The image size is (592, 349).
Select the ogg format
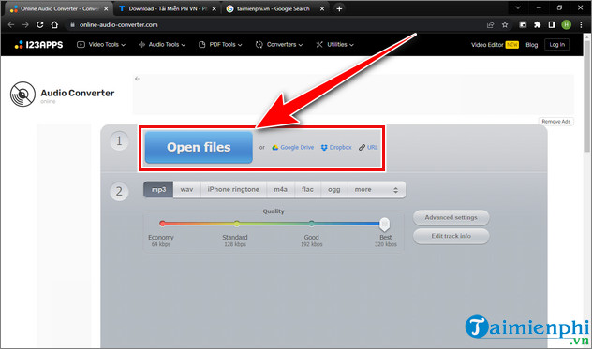click(334, 189)
